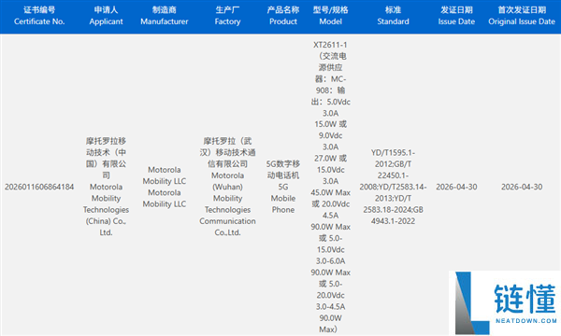
Task: Click the Certificate No. column header
Action: (x=39, y=16)
